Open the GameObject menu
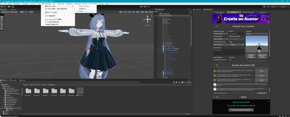The height and width of the screenshot is (117, 290). [x=17, y=4]
